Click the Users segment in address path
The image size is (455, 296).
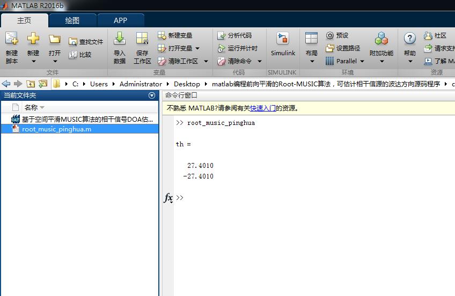coord(99,84)
